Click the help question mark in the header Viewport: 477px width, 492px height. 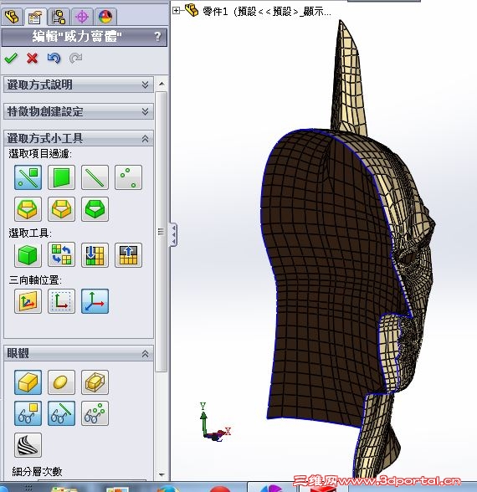tap(158, 37)
